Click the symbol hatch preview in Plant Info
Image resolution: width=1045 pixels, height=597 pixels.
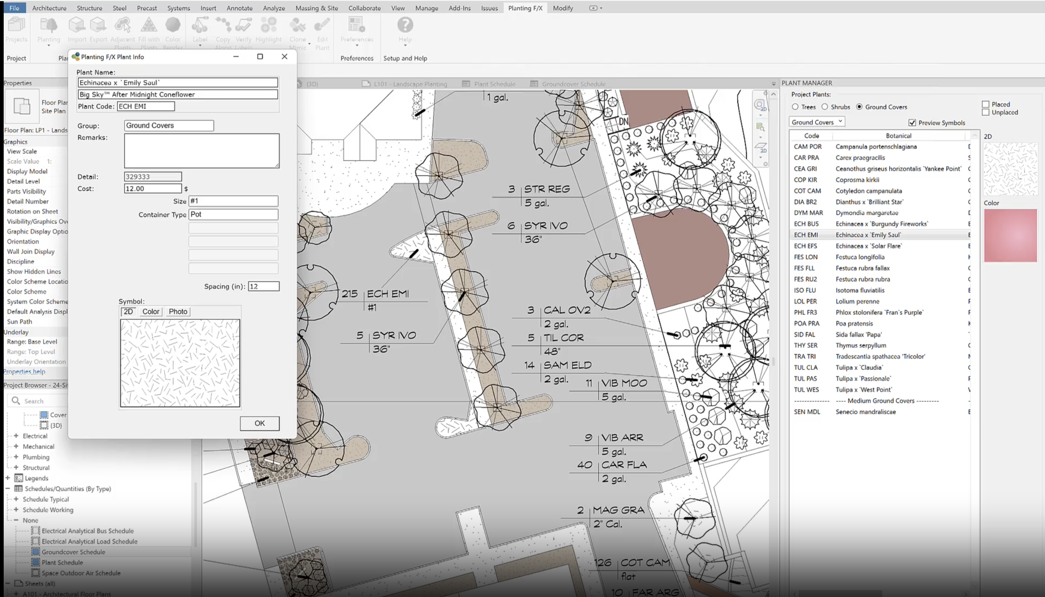tap(180, 363)
